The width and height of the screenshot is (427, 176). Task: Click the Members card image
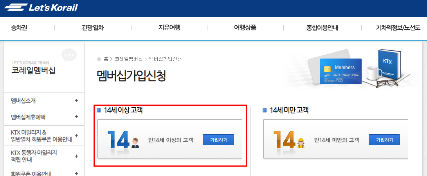[x=341, y=71]
